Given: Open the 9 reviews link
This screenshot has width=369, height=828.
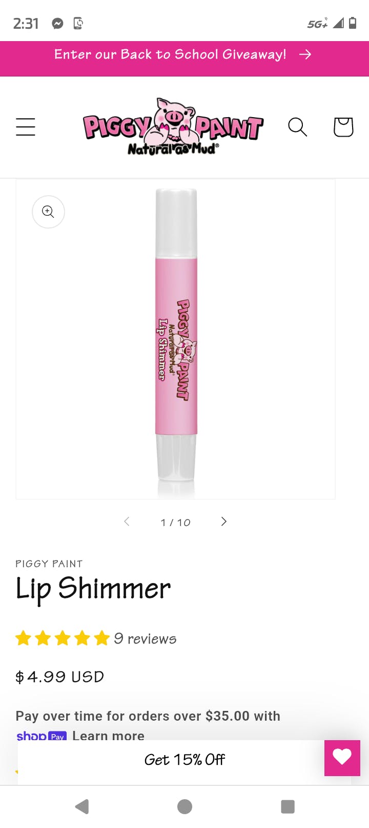Looking at the screenshot, I should [x=145, y=638].
